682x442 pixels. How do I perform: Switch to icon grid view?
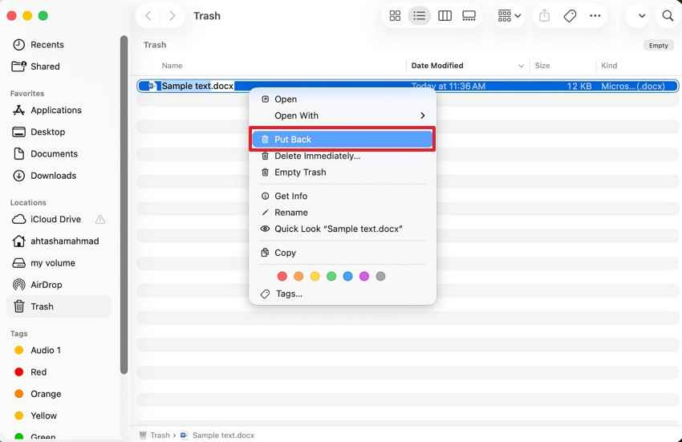click(395, 16)
